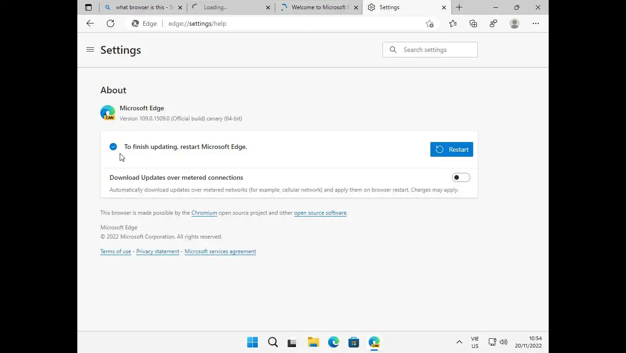
Task: Switch to 'what browser is this' tab
Action: click(x=143, y=7)
